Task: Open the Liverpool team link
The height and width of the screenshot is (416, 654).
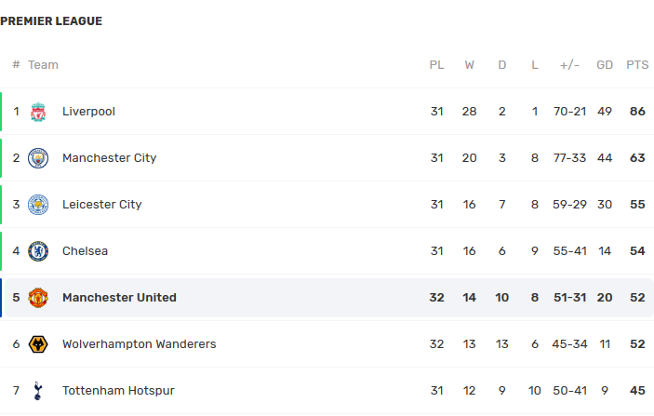Action: coord(88,112)
